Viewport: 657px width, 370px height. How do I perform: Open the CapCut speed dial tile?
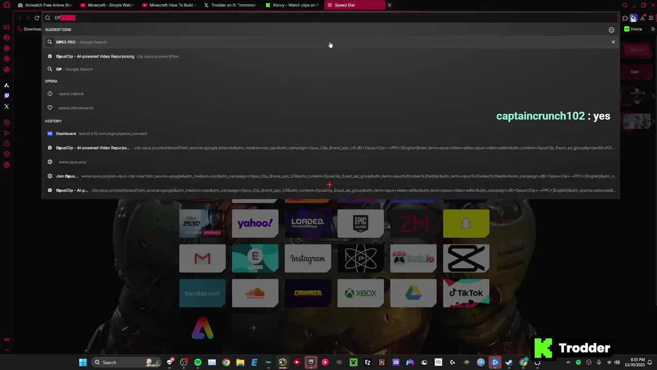(x=466, y=258)
